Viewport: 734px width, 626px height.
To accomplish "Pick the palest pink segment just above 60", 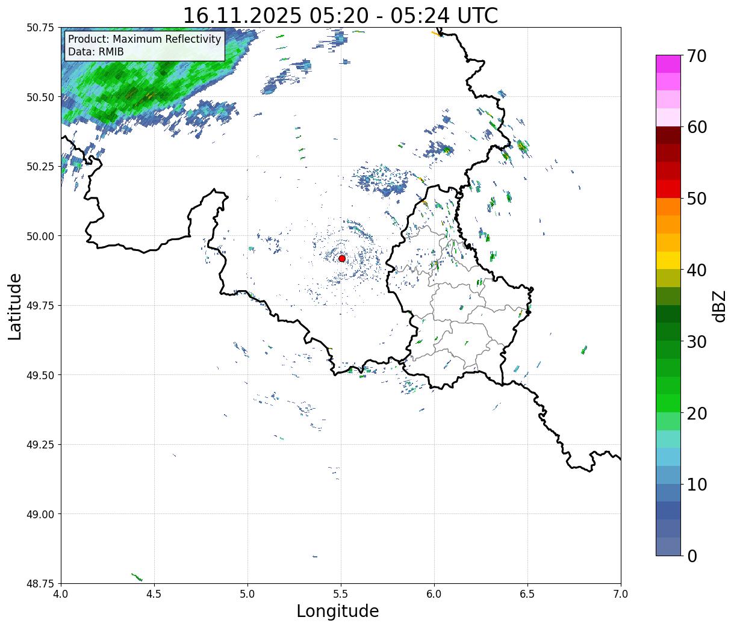I will [x=668, y=117].
